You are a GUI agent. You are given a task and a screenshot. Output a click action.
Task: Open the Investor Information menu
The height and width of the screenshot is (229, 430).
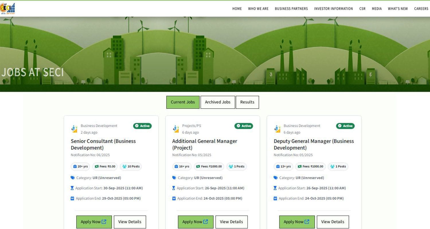point(333,9)
